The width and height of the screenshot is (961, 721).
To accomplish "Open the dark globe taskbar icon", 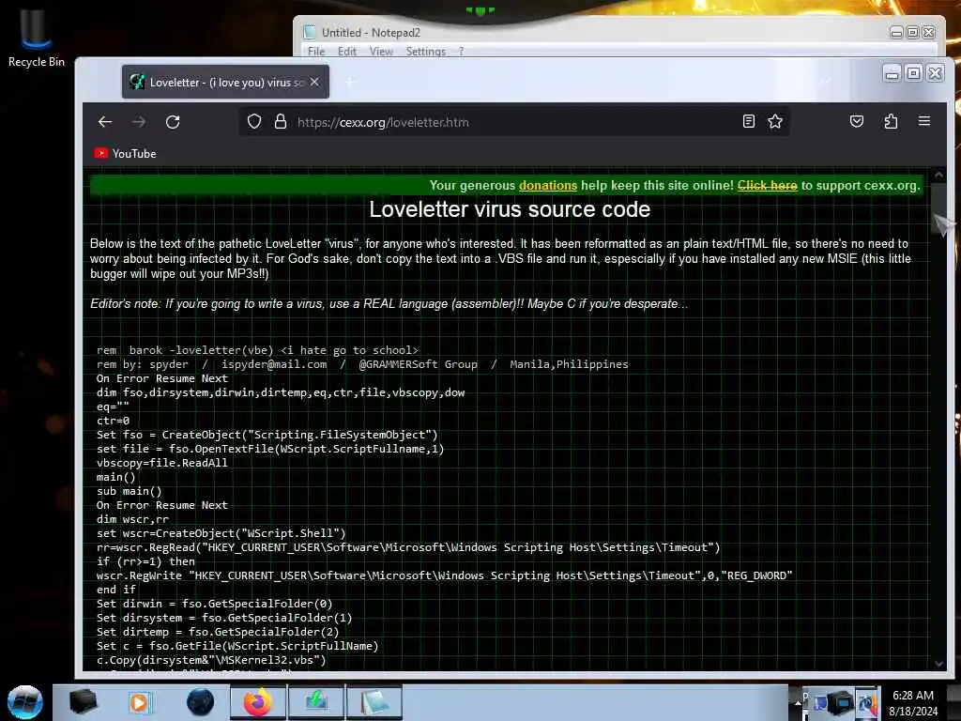I will 201,702.
